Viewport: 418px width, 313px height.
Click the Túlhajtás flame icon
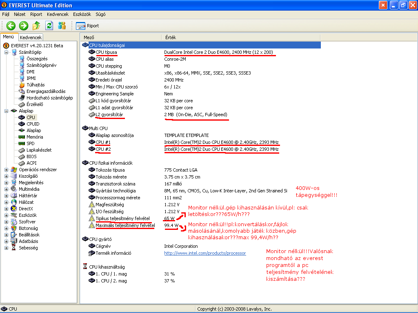tap(22, 85)
